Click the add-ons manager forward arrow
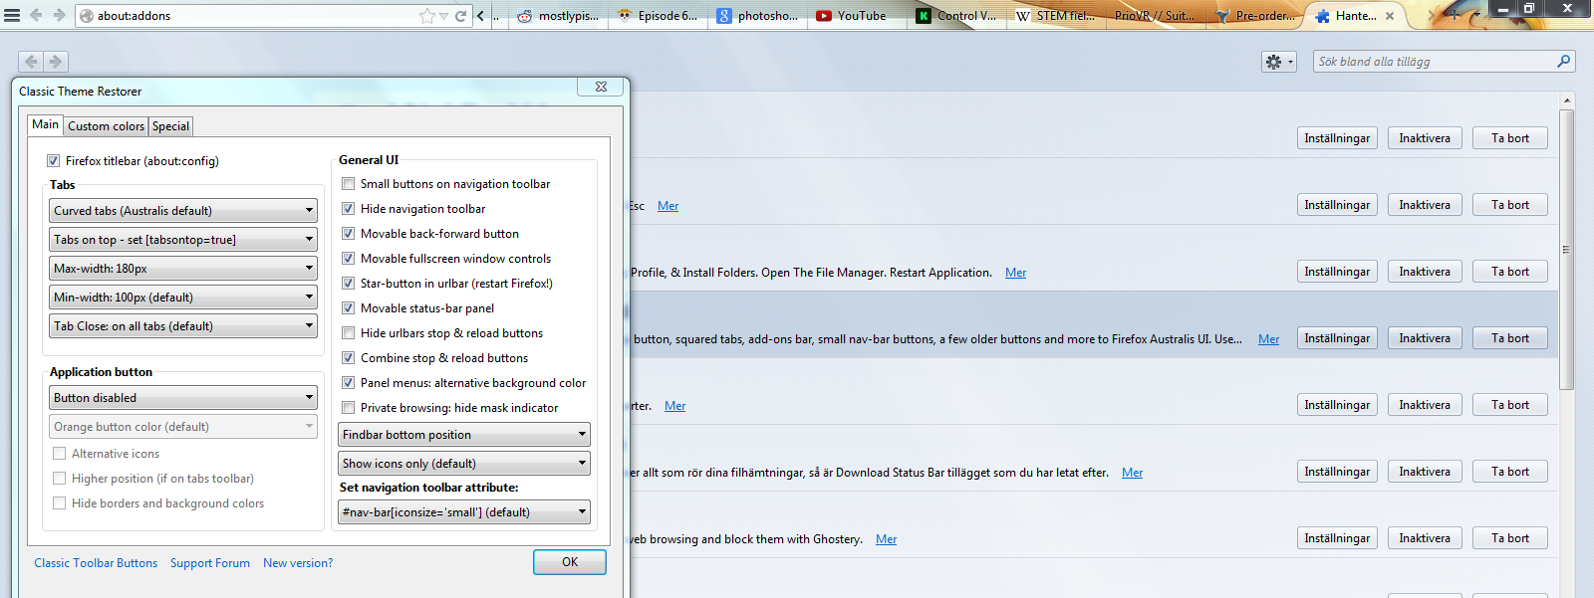This screenshot has width=1594, height=598. [x=57, y=62]
